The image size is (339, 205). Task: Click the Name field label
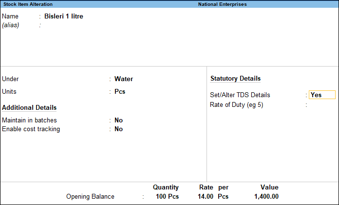pos(10,16)
